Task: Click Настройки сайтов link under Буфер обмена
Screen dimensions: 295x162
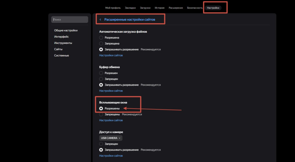Action: 111,91
